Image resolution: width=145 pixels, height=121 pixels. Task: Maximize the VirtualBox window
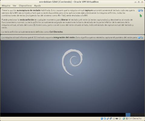(139, 2)
